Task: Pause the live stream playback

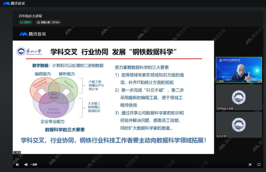Action: point(17,164)
